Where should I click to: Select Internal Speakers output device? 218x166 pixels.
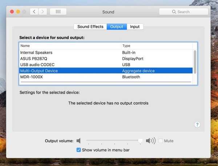point(106,52)
